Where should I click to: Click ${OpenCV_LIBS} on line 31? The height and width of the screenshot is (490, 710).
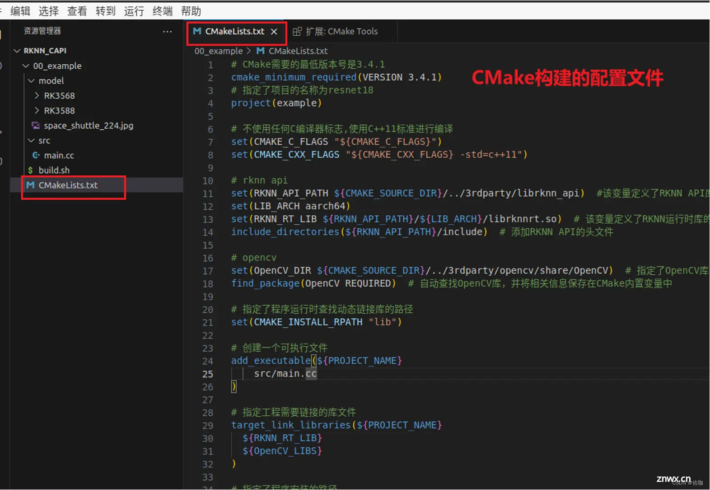(282, 451)
